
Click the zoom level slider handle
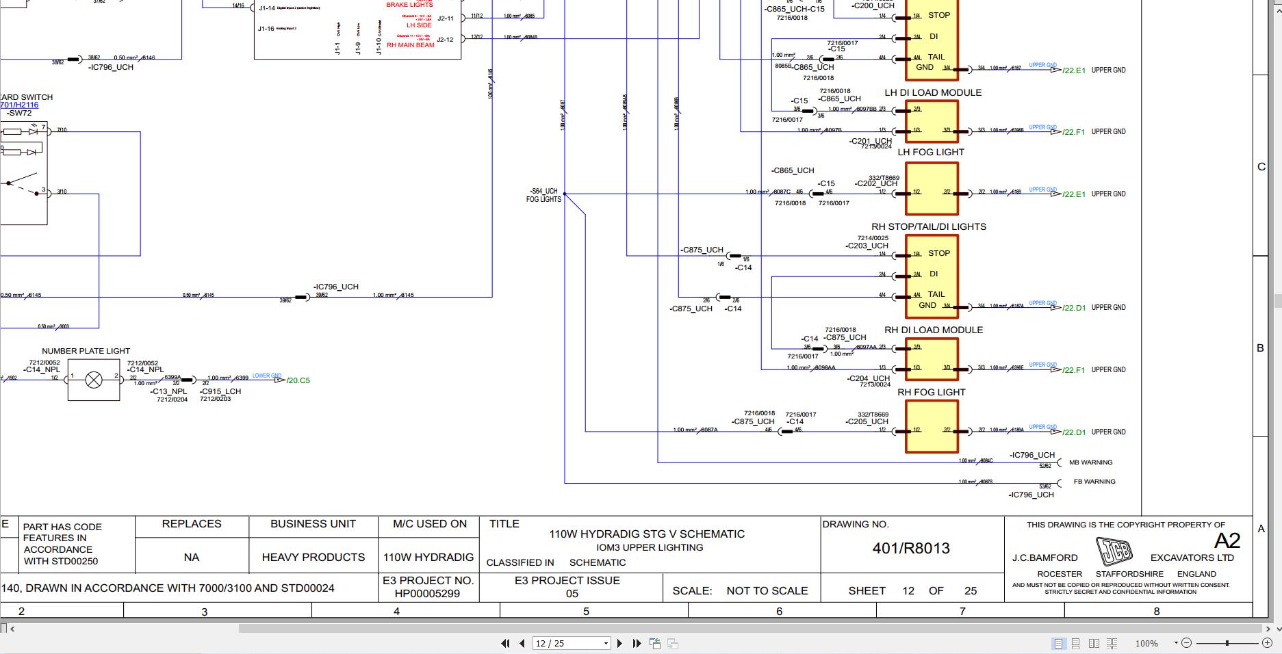pyautogui.click(x=1226, y=642)
